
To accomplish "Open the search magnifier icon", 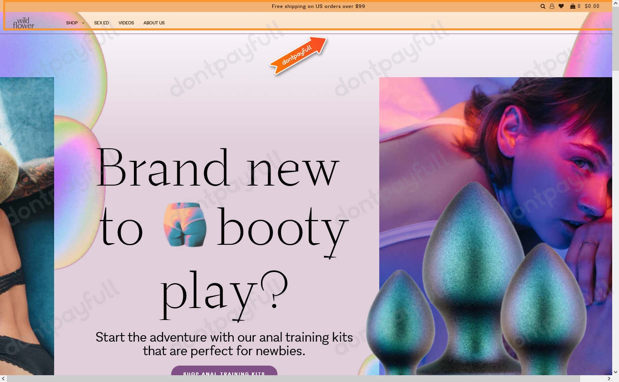I will (543, 6).
